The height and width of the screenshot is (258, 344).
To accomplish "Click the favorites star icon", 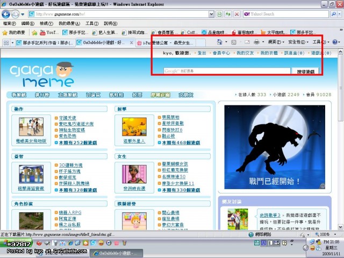I will click(5, 32).
